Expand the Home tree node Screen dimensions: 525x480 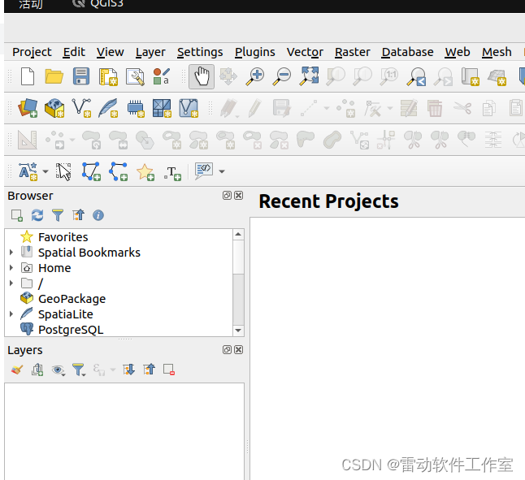[11, 267]
